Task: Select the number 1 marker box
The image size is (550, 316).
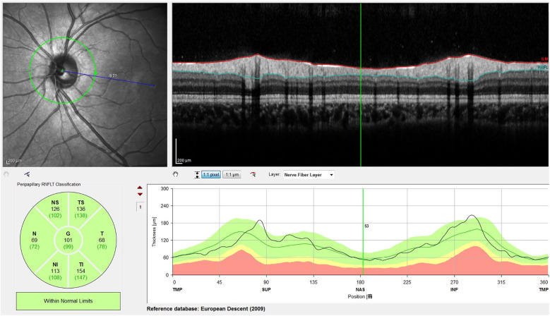Action: (x=141, y=207)
